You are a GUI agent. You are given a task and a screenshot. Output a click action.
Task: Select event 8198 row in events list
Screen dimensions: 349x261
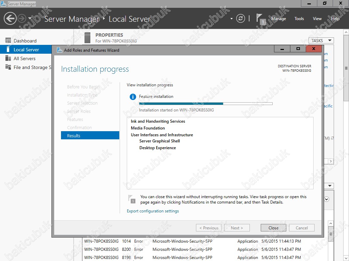point(205,258)
